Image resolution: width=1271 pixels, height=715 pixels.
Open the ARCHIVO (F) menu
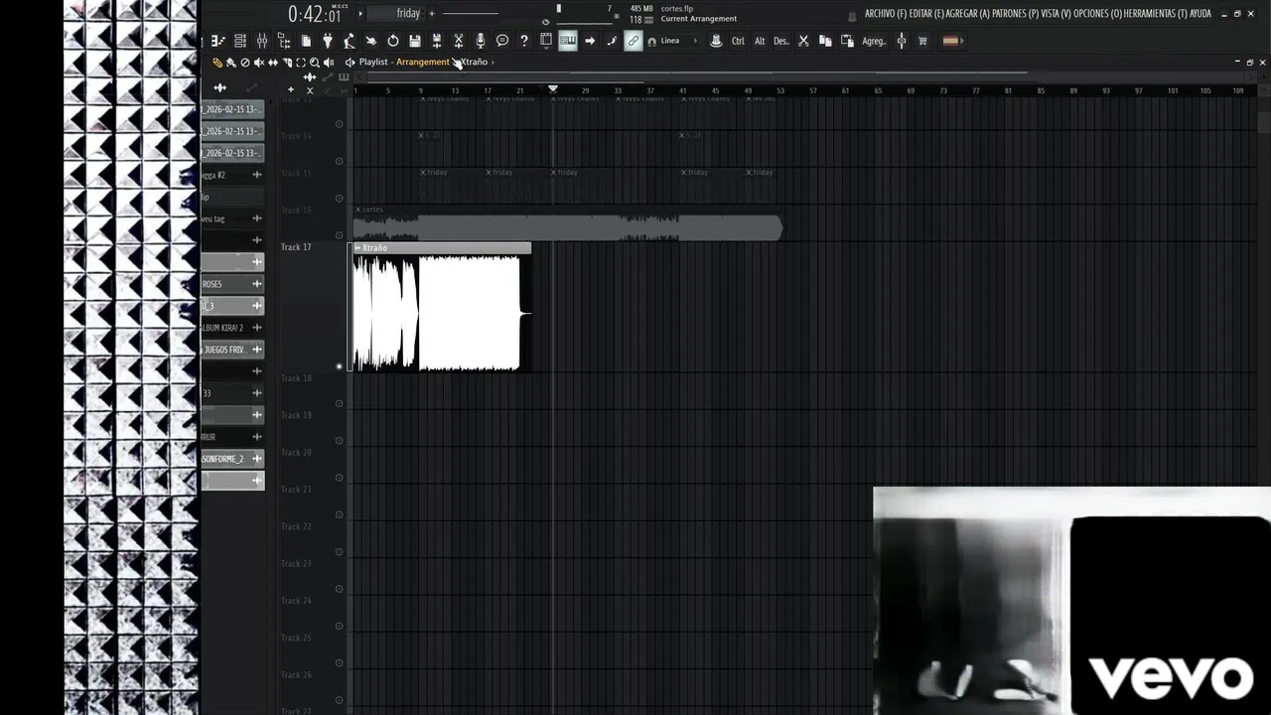(885, 14)
